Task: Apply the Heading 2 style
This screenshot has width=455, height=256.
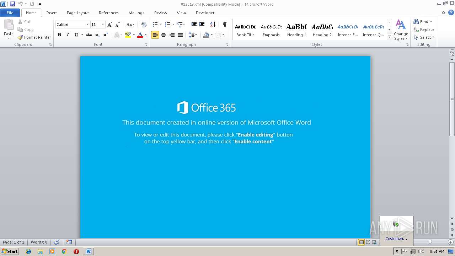Action: (x=322, y=30)
